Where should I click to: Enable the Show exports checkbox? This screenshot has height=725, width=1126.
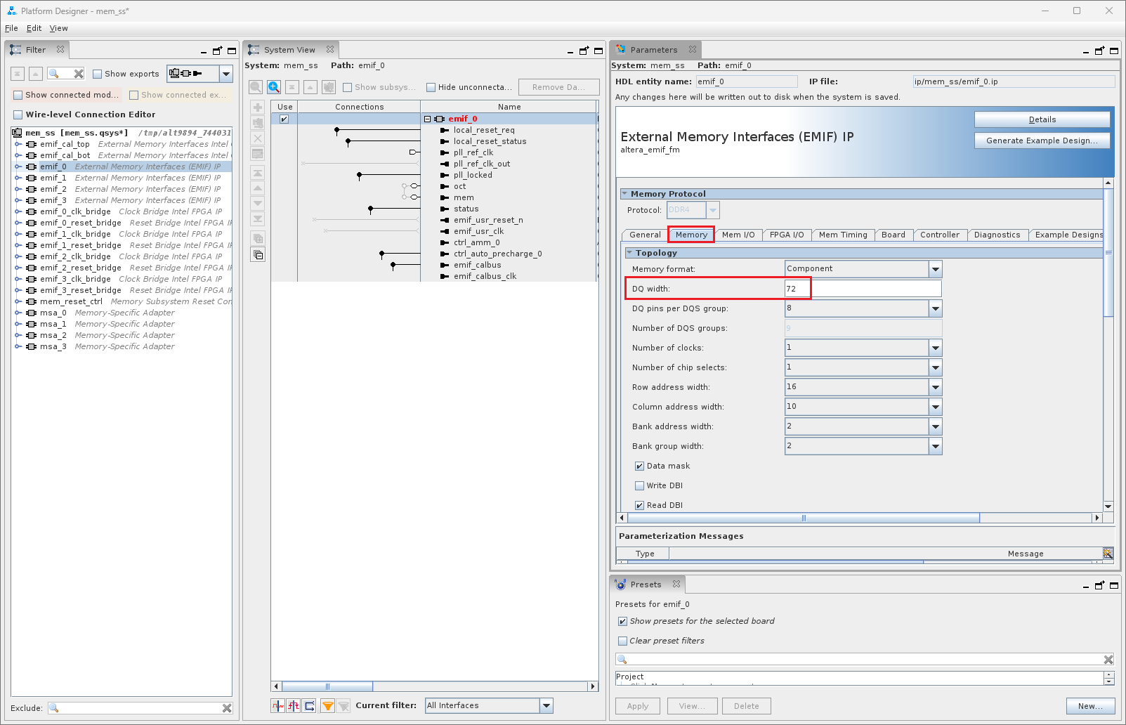point(98,74)
